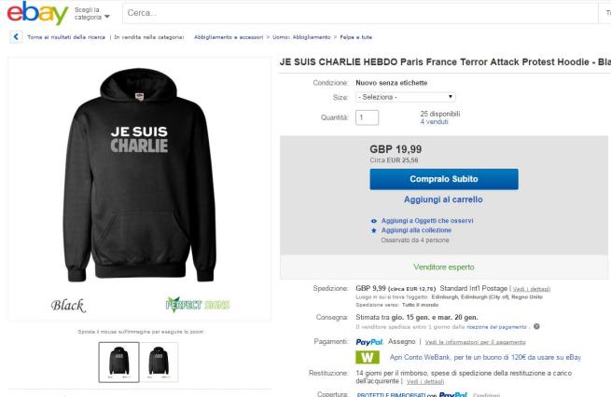The width and height of the screenshot is (611, 397).
Task: Click the star icon for collection
Action: click(374, 229)
